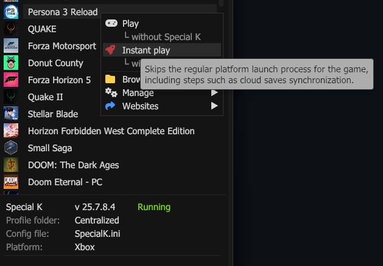Click the Donut County game icon
383x266 pixels.
(11, 63)
